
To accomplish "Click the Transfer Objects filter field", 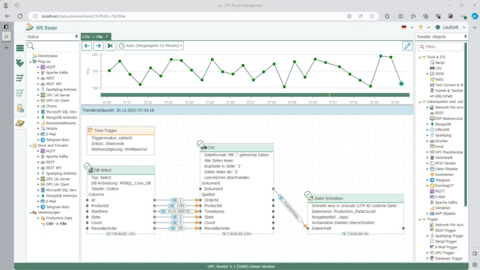I will (x=440, y=47).
